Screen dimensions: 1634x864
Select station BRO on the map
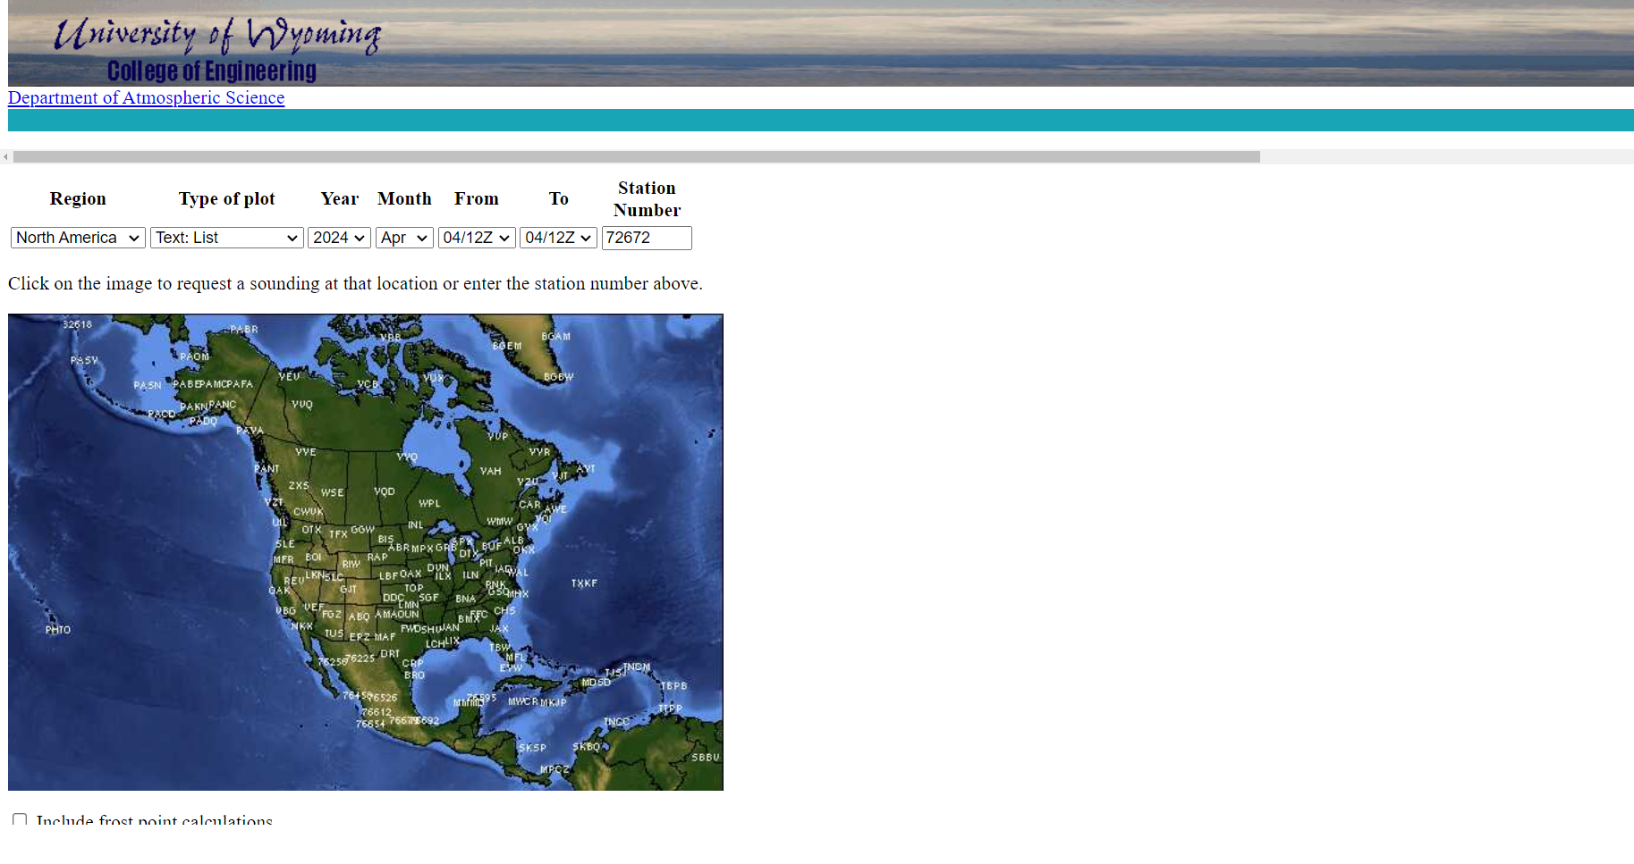(414, 675)
